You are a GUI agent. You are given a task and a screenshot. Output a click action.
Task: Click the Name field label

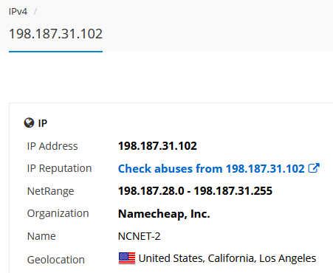[x=41, y=236]
